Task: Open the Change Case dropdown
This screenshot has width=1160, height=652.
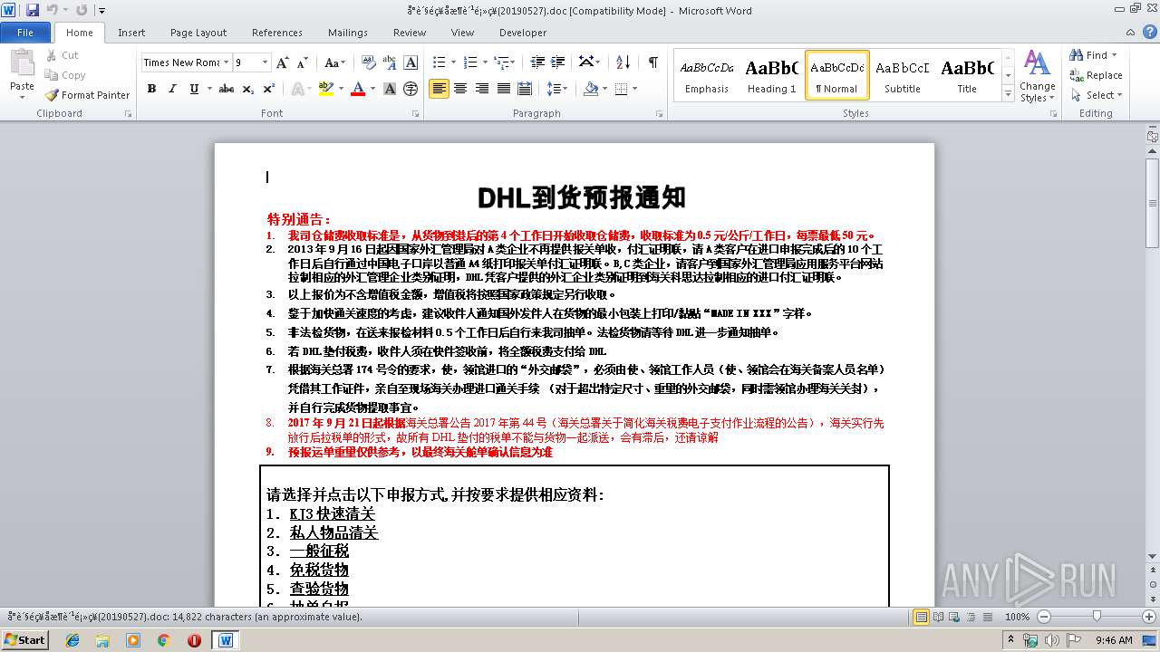Action: (x=334, y=62)
